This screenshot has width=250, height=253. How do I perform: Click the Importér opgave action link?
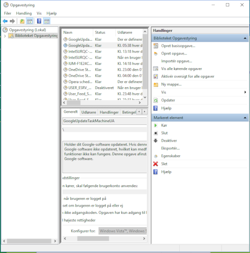pyautogui.click(x=177, y=61)
